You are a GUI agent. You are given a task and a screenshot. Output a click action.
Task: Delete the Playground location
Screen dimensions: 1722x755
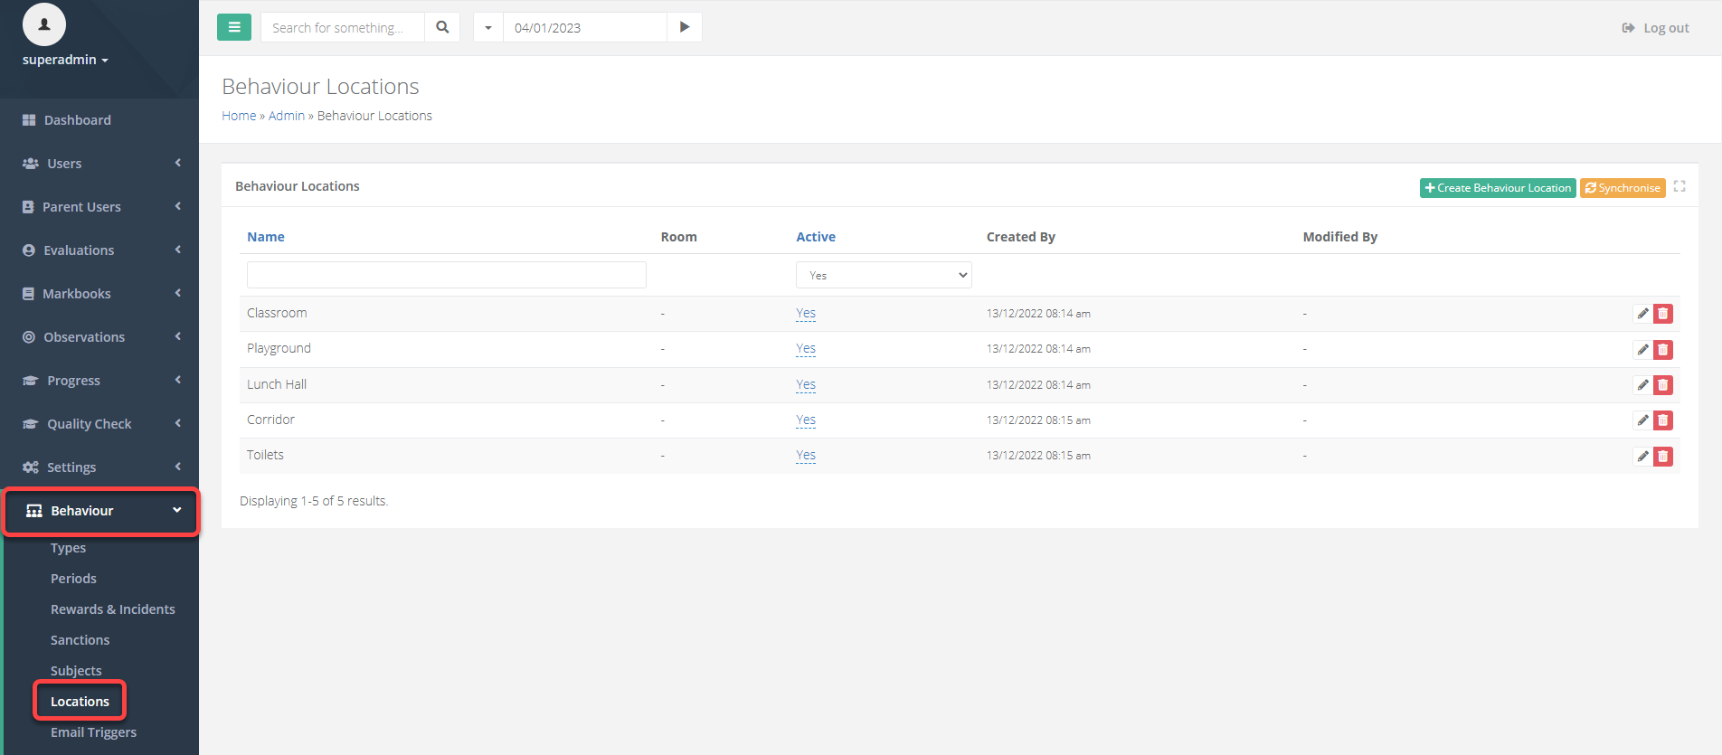1663,349
